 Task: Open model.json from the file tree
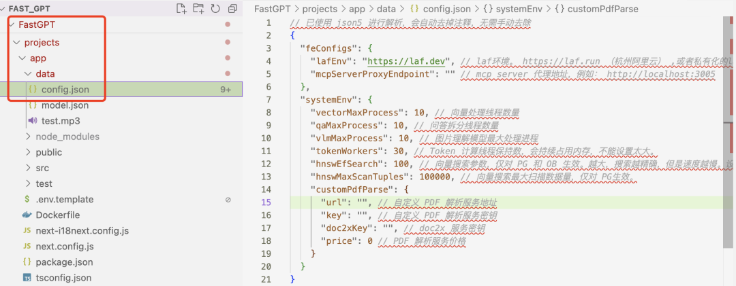[65, 105]
